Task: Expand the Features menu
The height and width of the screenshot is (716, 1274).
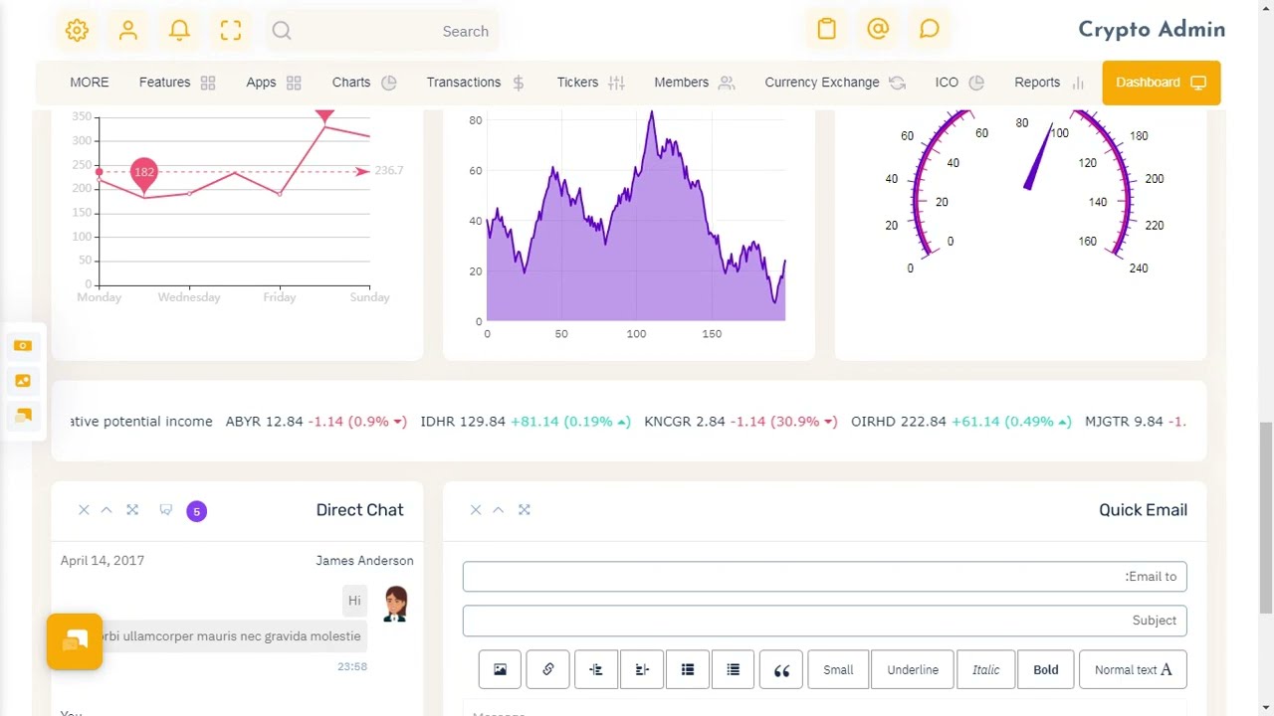Action: tap(177, 83)
